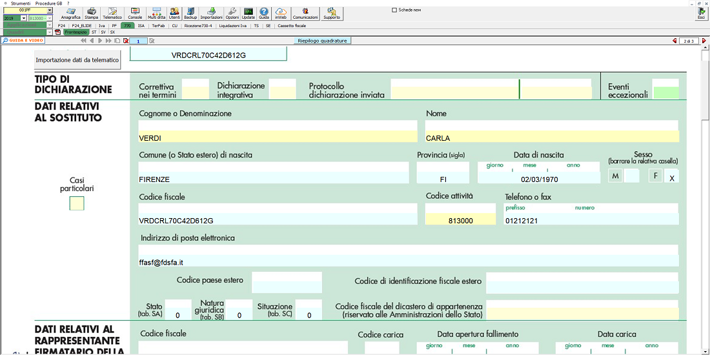710x355 pixels.
Task: Click the Codice attività field
Action: 460,220
